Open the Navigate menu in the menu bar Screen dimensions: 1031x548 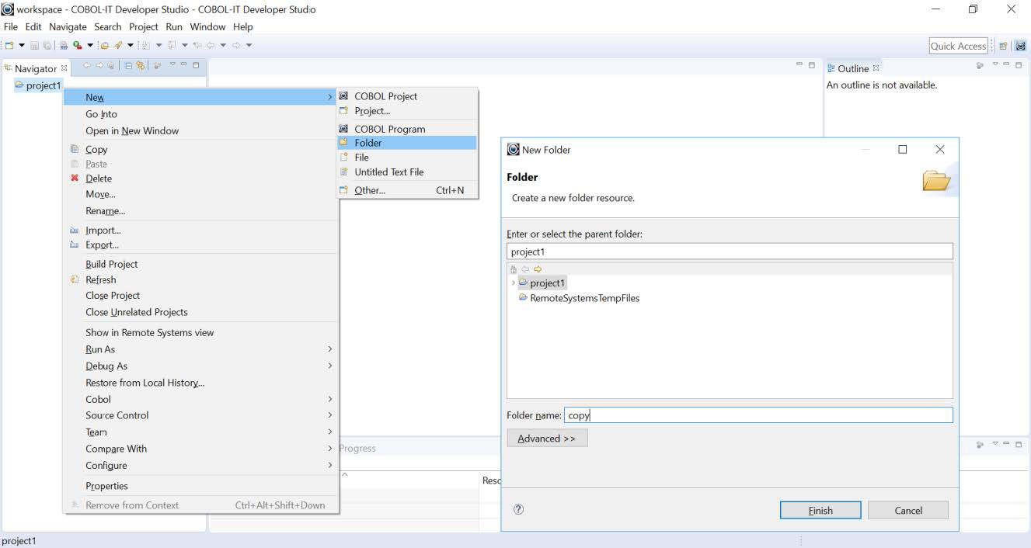tap(68, 26)
